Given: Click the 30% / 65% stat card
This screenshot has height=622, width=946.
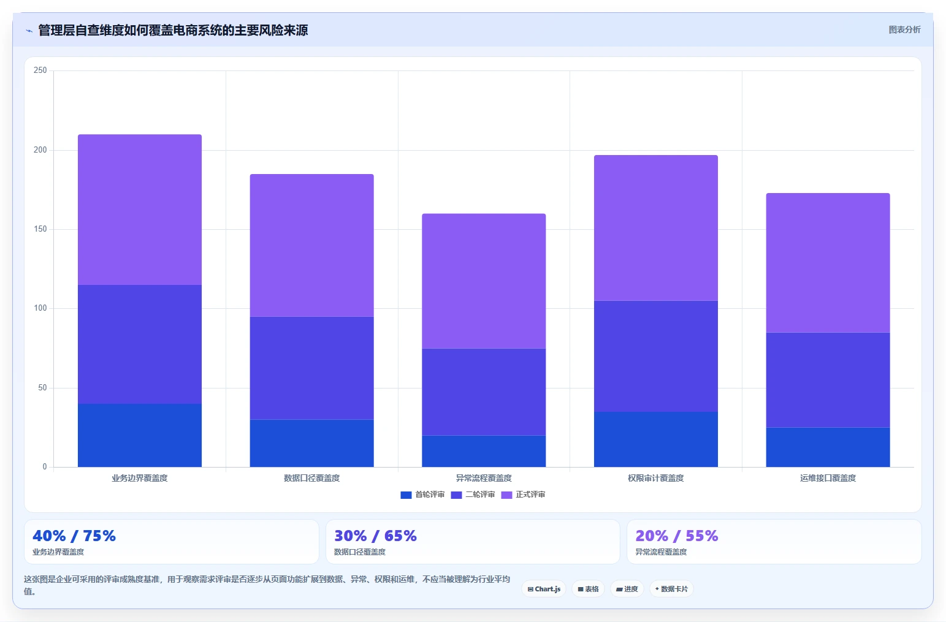Looking at the screenshot, I should pos(473,542).
